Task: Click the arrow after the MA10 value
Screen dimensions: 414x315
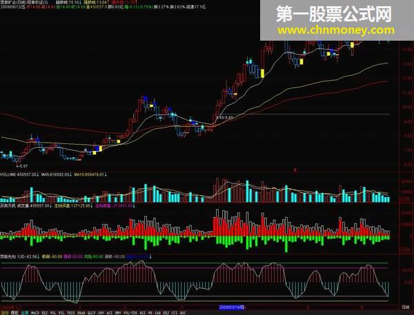Action: 106,174
